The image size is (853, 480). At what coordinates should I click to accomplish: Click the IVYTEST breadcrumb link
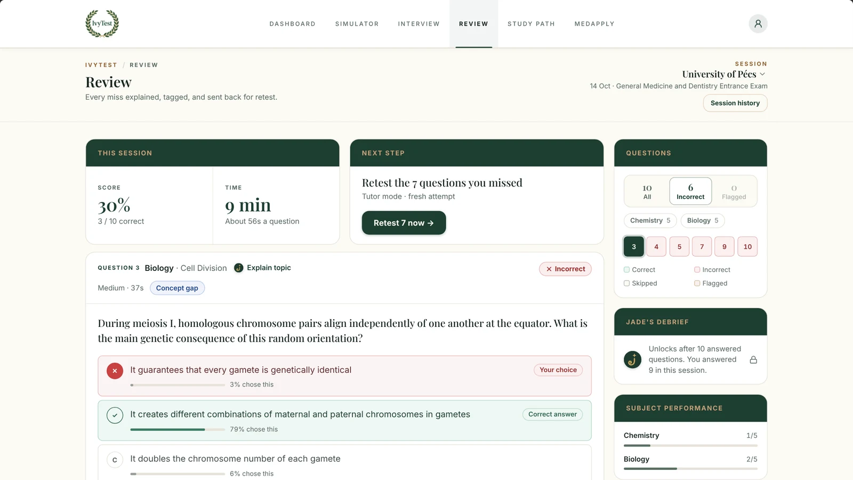pos(101,65)
